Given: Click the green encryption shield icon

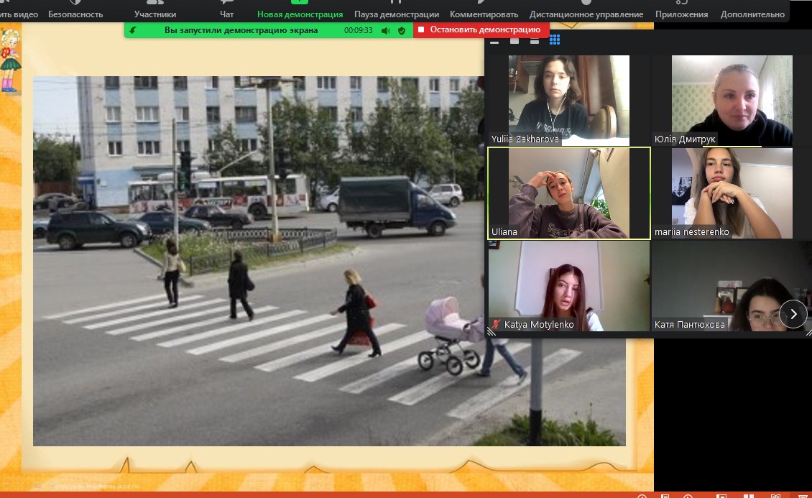Looking at the screenshot, I should [402, 30].
